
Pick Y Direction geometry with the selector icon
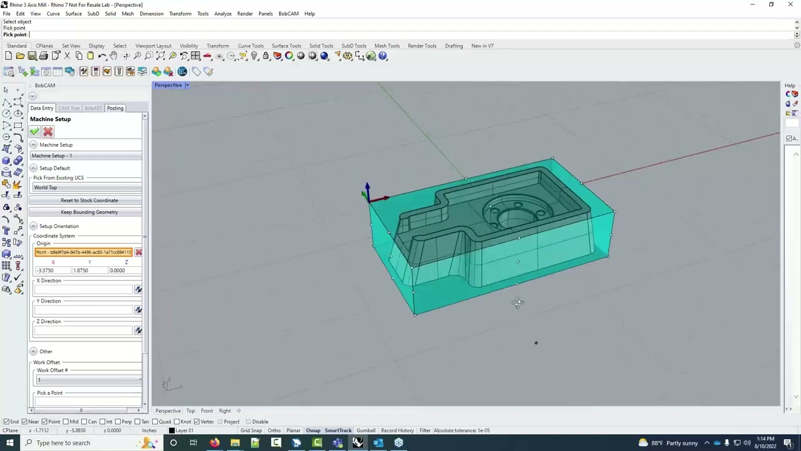coord(138,310)
